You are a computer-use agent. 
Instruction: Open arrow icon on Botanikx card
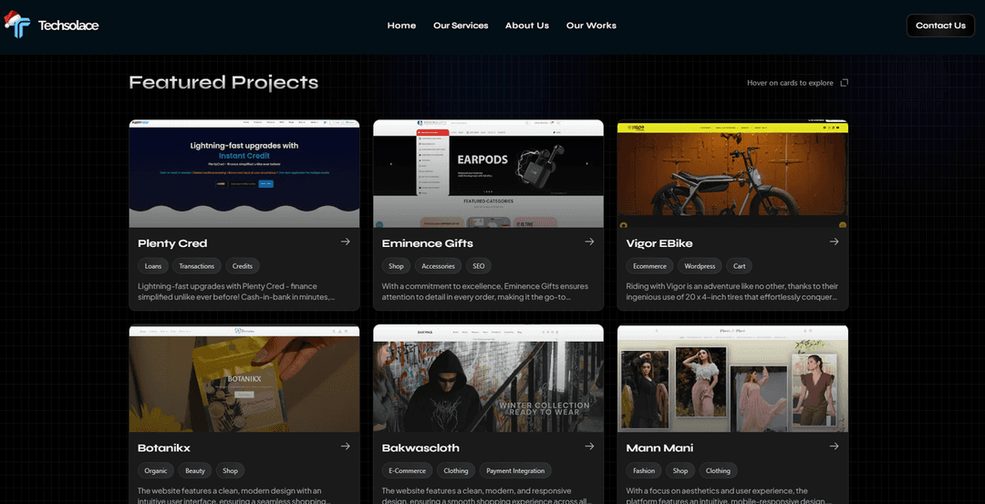pos(346,447)
